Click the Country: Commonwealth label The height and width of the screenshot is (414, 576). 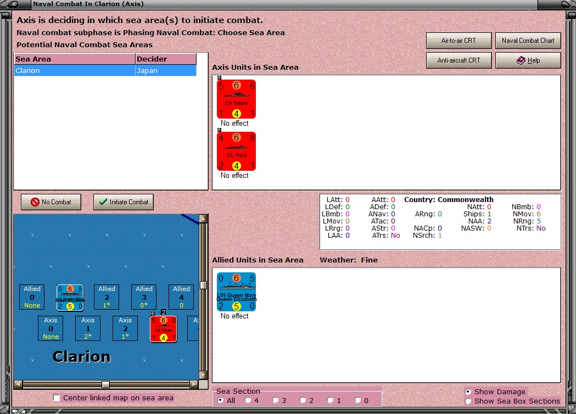(449, 199)
